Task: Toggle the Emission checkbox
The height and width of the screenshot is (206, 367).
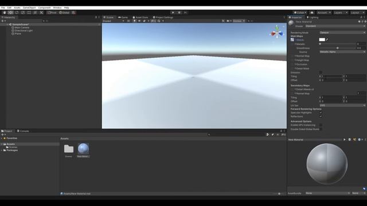Action: click(321, 73)
